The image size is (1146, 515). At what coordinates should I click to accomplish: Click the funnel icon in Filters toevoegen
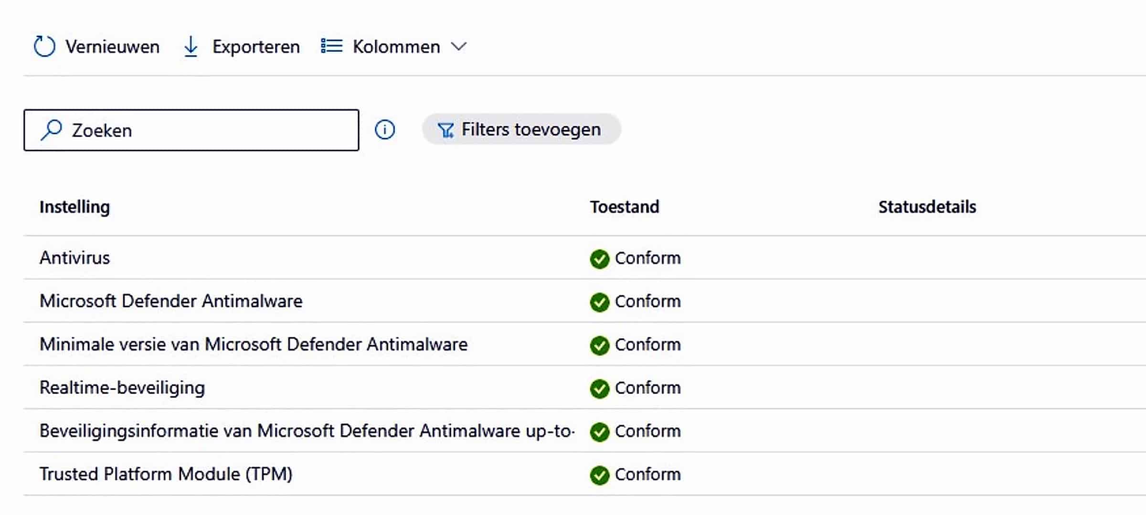(x=446, y=130)
